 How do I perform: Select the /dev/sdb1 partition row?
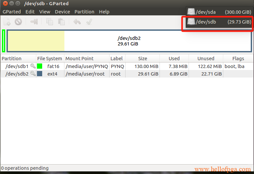(127, 66)
